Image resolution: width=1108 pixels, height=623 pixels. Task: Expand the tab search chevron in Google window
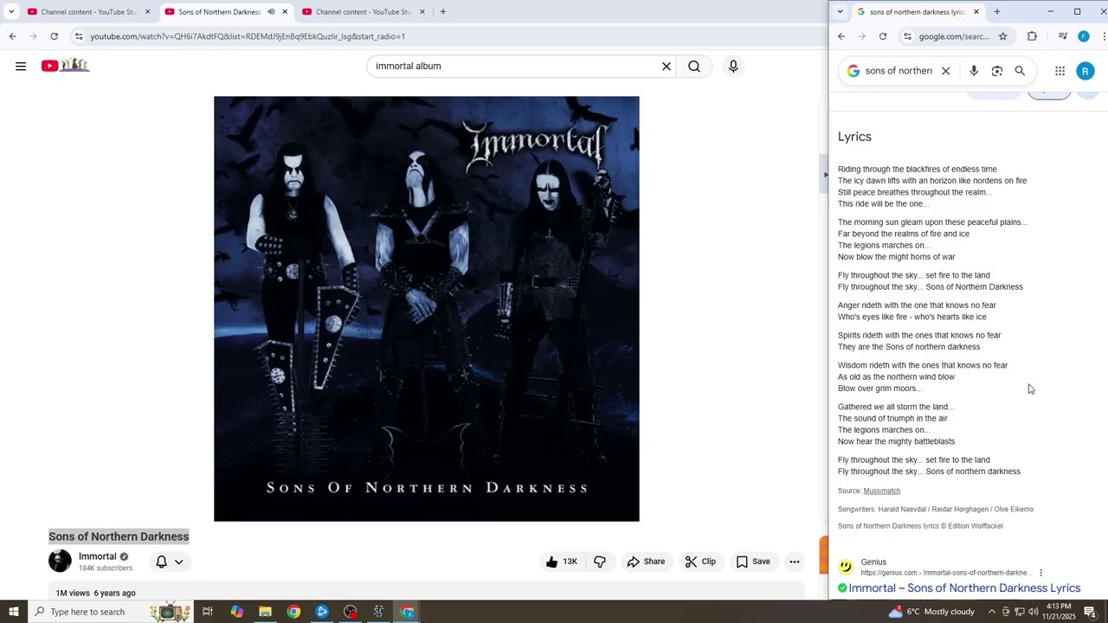coord(840,12)
